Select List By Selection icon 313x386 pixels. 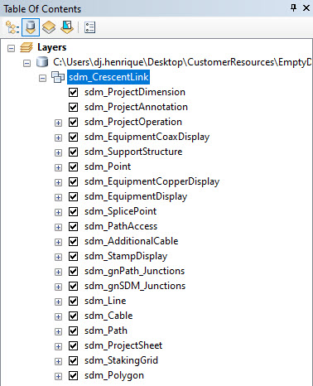tap(67, 27)
